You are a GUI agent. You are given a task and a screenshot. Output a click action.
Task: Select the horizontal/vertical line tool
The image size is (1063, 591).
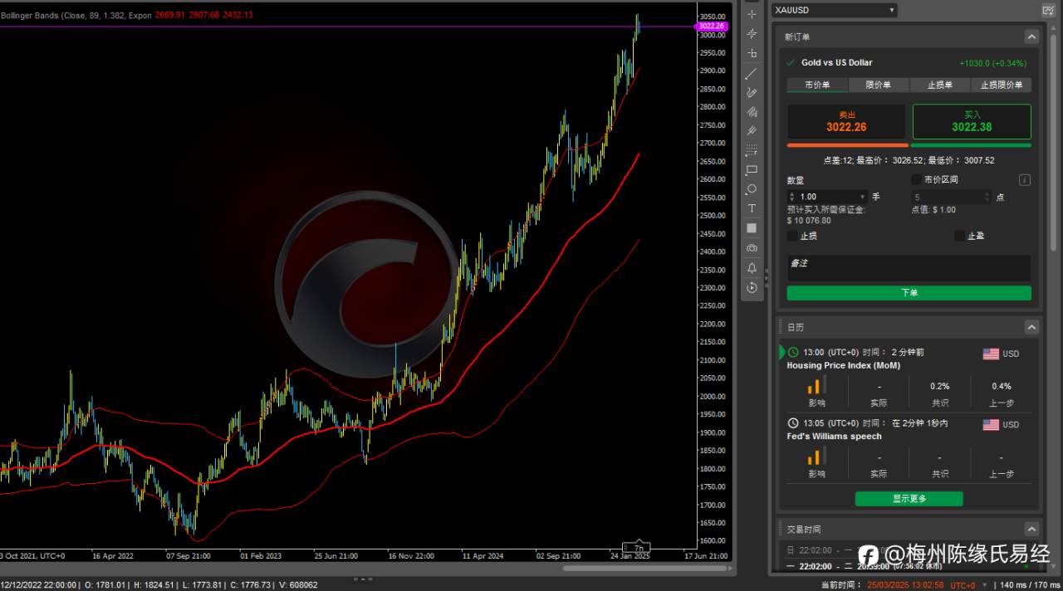pyautogui.click(x=752, y=53)
